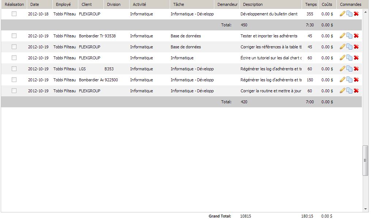
Task: Sort by the Date column header
Action: pyautogui.click(x=39, y=4)
